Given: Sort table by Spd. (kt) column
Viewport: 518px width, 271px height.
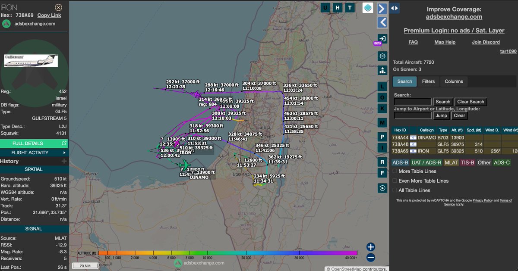Looking at the screenshot, I should pos(475,130).
